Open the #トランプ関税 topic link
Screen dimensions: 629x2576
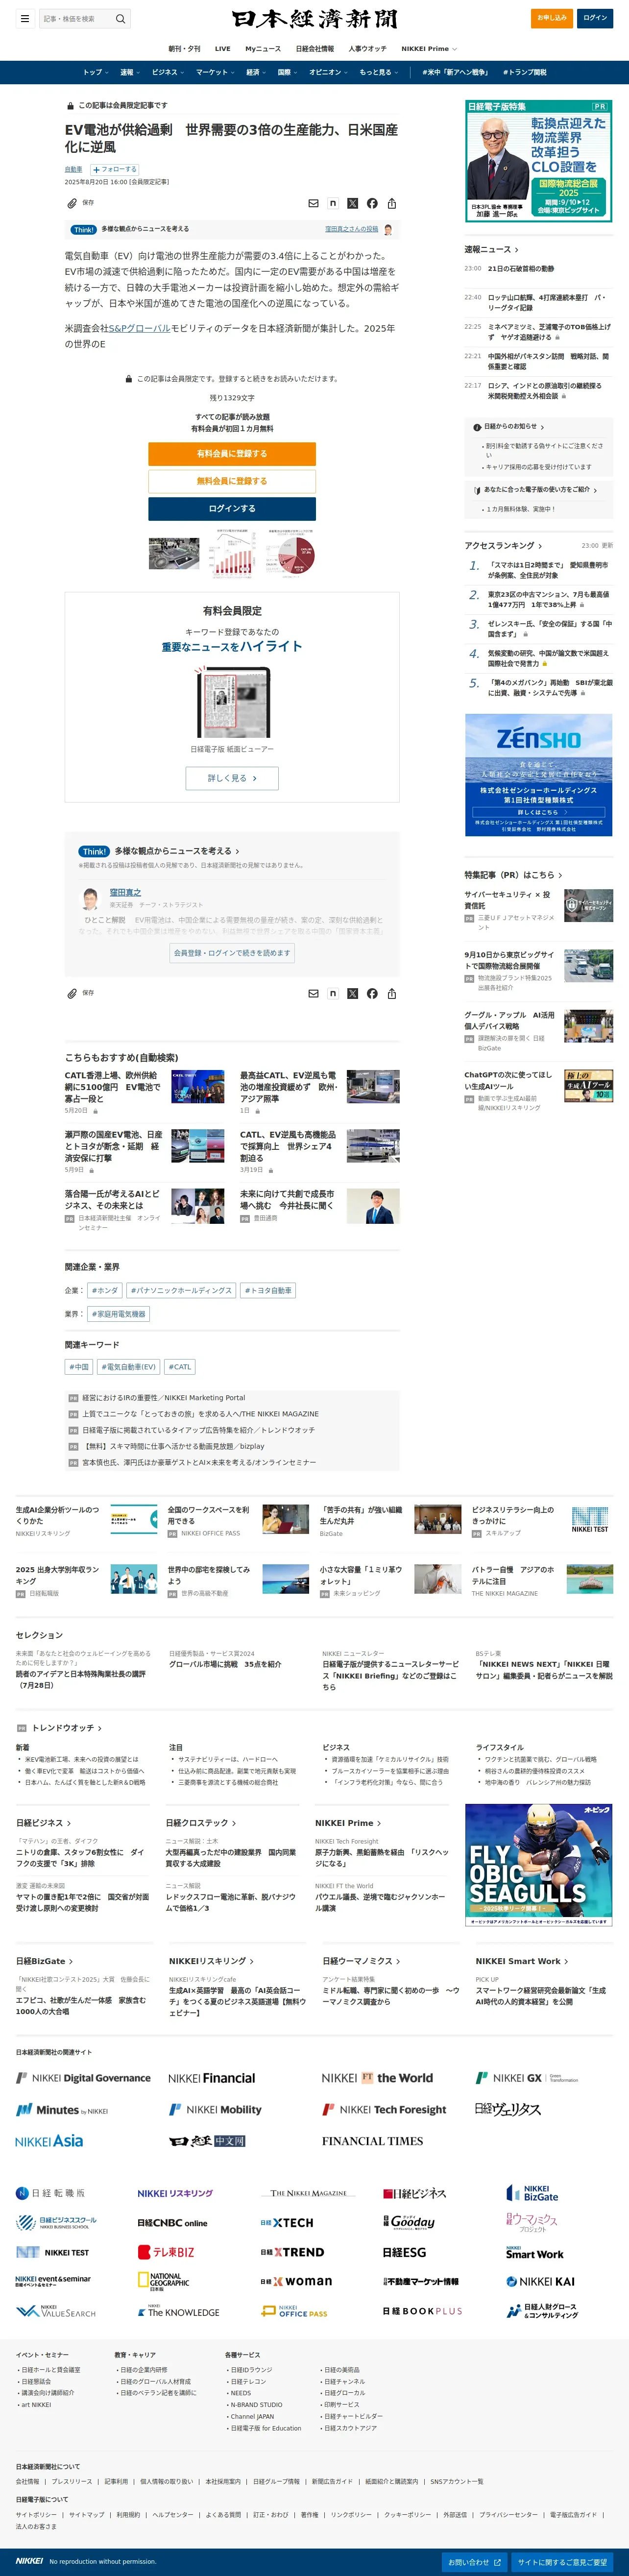(x=524, y=72)
